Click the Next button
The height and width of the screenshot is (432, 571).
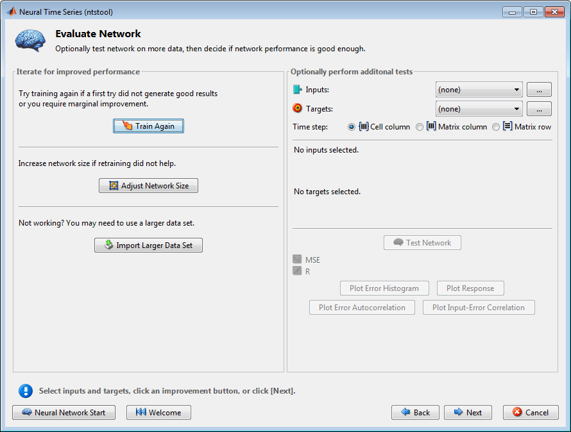click(468, 412)
